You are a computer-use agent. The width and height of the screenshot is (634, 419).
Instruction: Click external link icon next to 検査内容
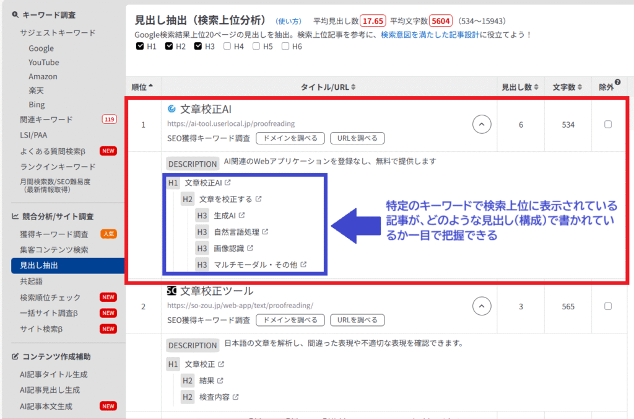pyautogui.click(x=235, y=397)
